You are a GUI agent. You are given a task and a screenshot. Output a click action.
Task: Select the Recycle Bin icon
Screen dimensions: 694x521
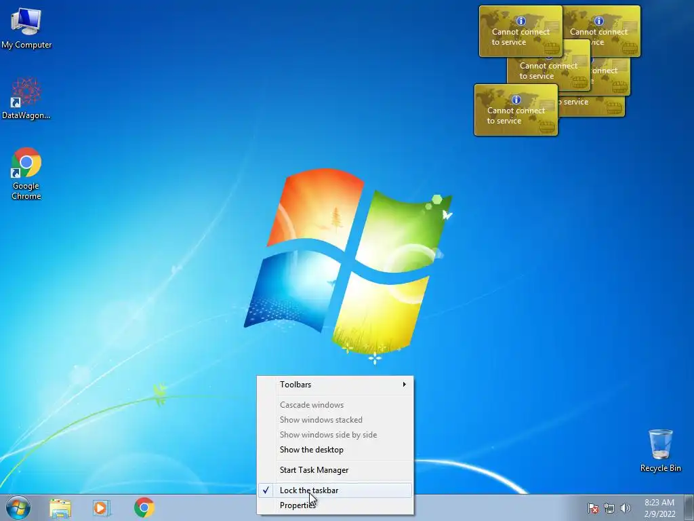660,450
